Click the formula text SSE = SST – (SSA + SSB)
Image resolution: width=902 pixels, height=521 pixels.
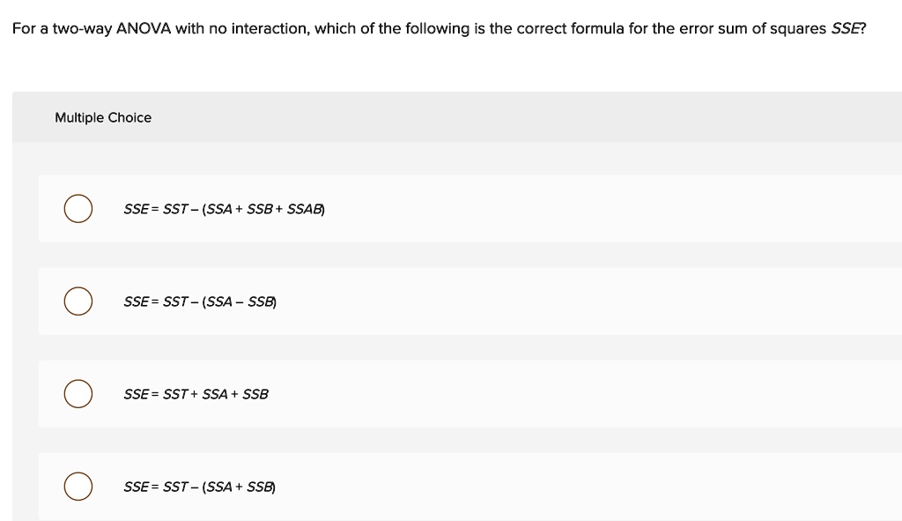click(201, 488)
